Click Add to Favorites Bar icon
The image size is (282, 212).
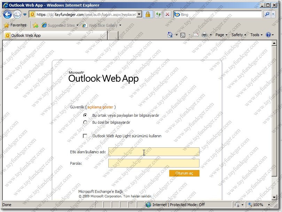(36, 25)
